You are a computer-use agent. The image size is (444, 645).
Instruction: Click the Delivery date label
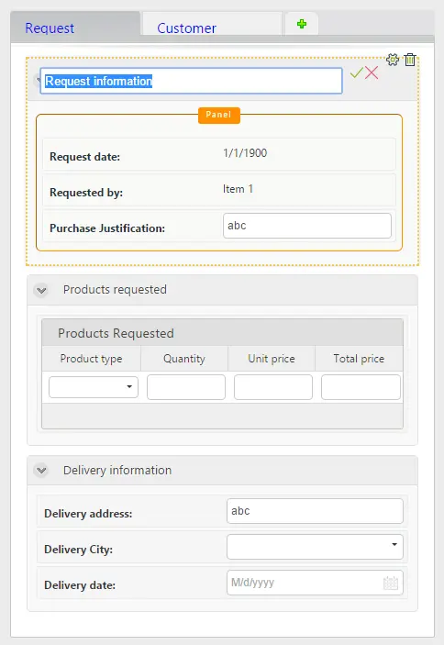coord(80,585)
